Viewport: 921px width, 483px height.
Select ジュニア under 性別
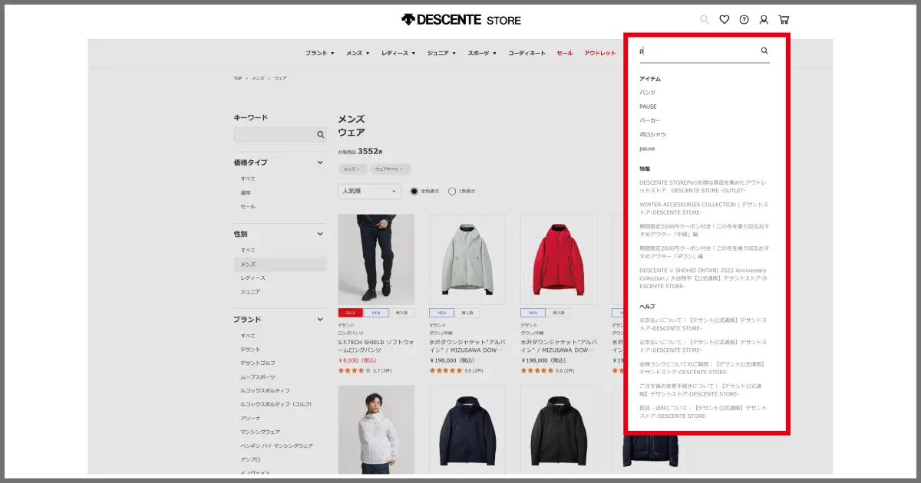click(250, 291)
